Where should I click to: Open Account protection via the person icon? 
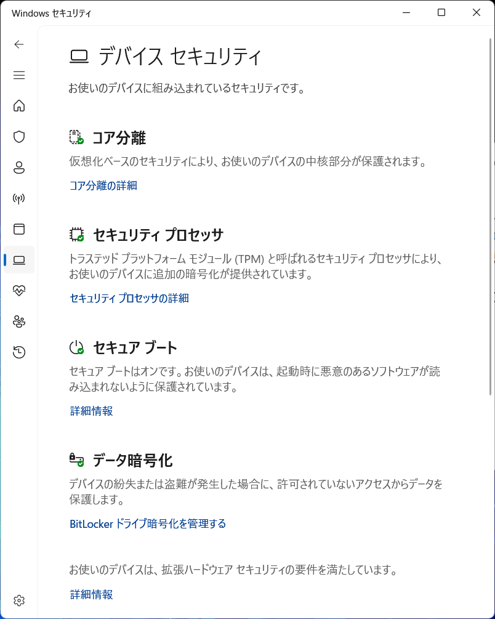(19, 168)
